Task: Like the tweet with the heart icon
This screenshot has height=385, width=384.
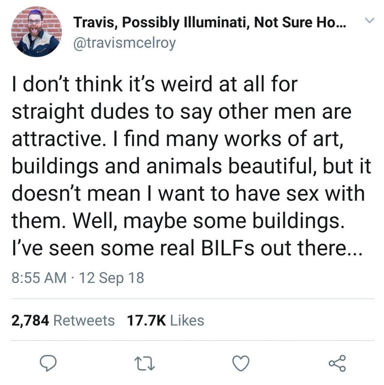Action: click(241, 364)
